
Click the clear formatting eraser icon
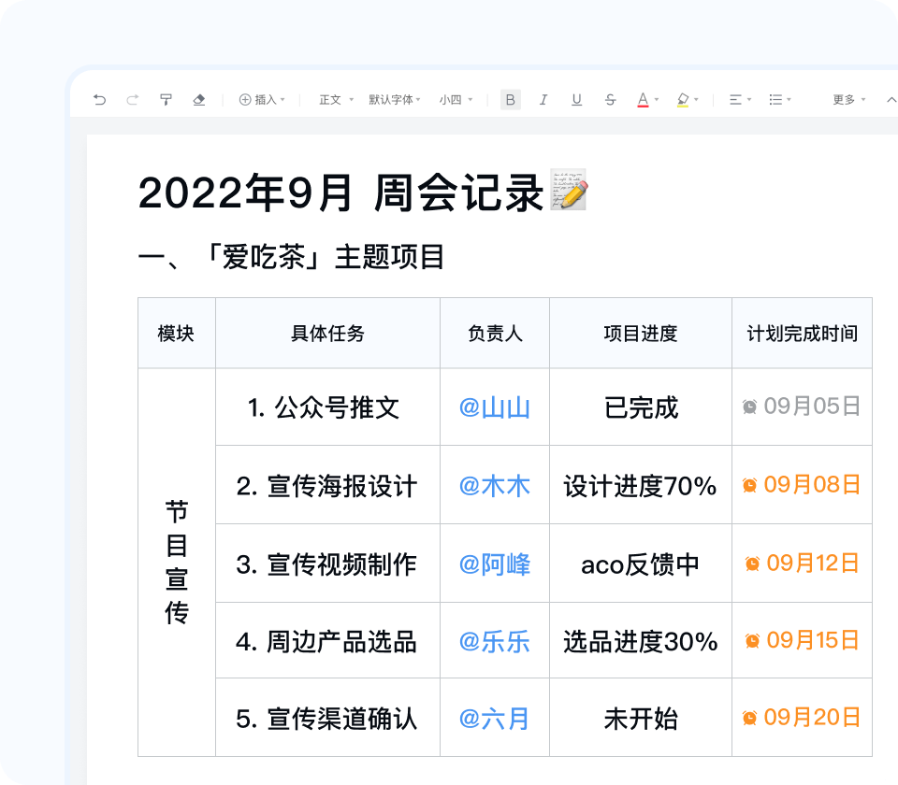198,100
